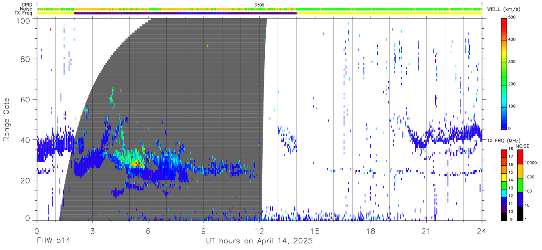Click the CPID label

click(26, 4)
